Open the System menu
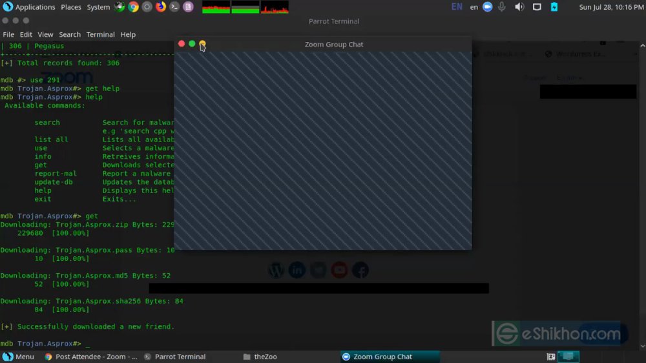 tap(98, 7)
